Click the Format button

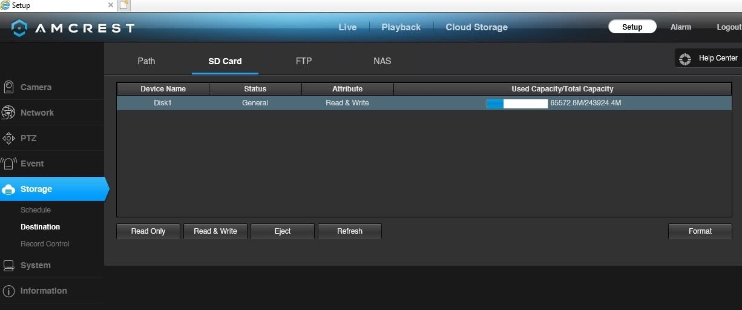point(700,231)
